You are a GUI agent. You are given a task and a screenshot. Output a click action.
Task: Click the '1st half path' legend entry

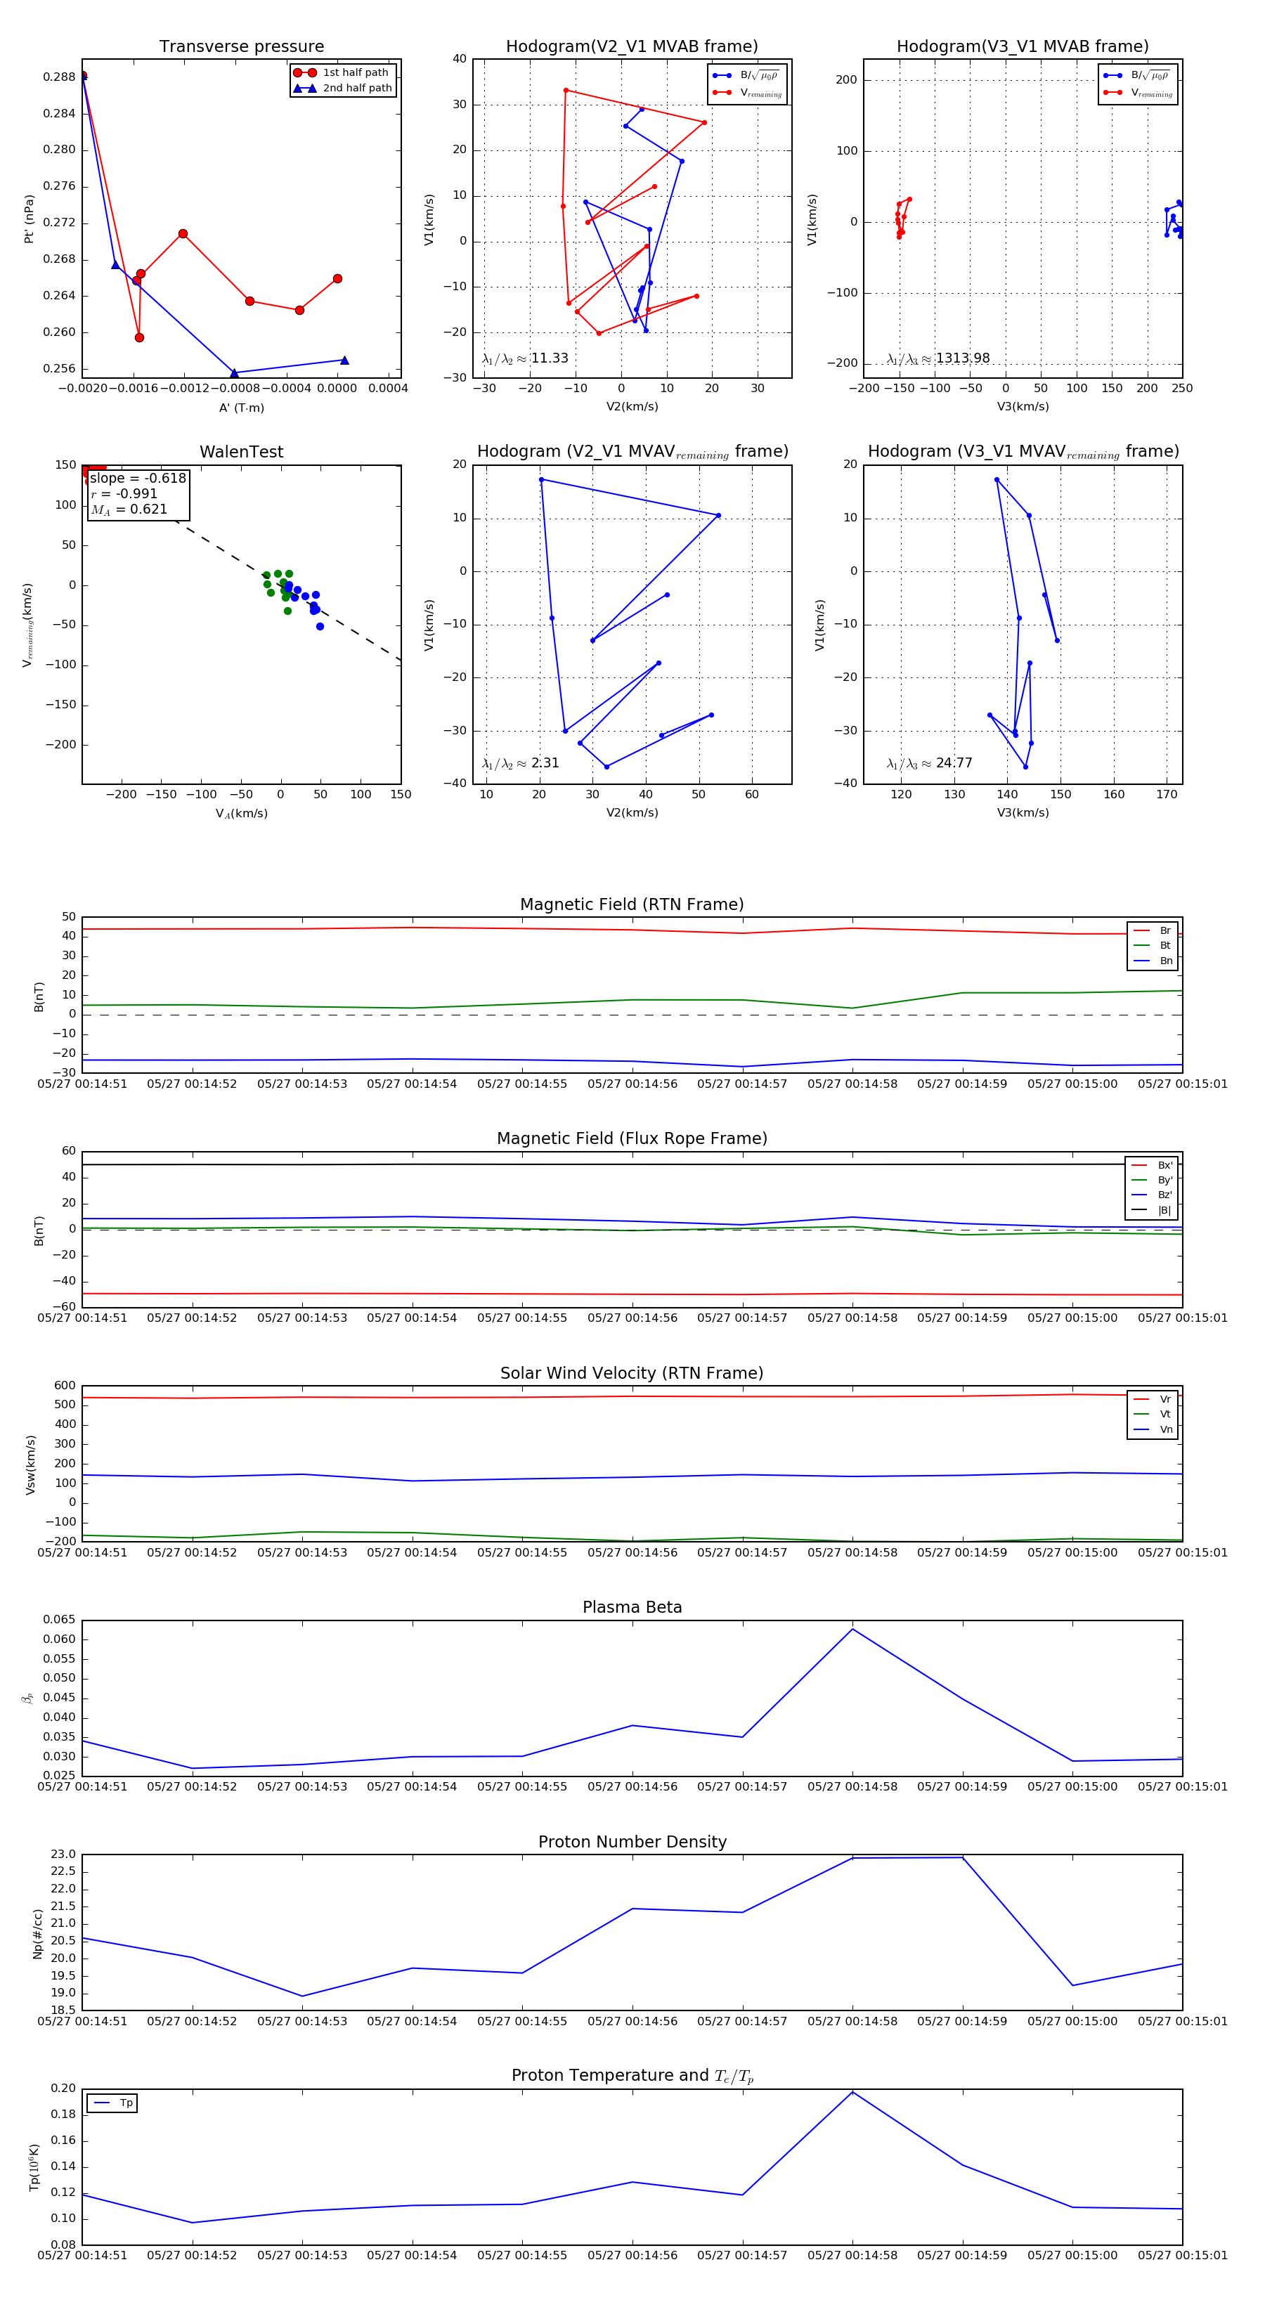342,72
